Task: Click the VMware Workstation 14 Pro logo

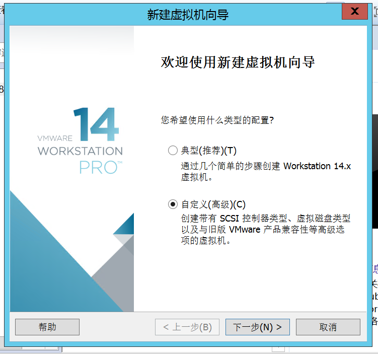Action: (x=80, y=141)
